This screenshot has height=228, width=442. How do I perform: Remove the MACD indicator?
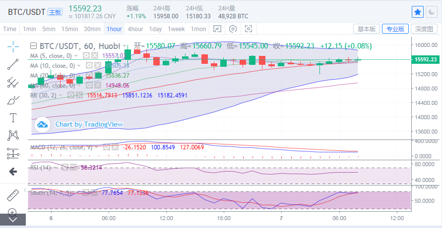click(115, 147)
